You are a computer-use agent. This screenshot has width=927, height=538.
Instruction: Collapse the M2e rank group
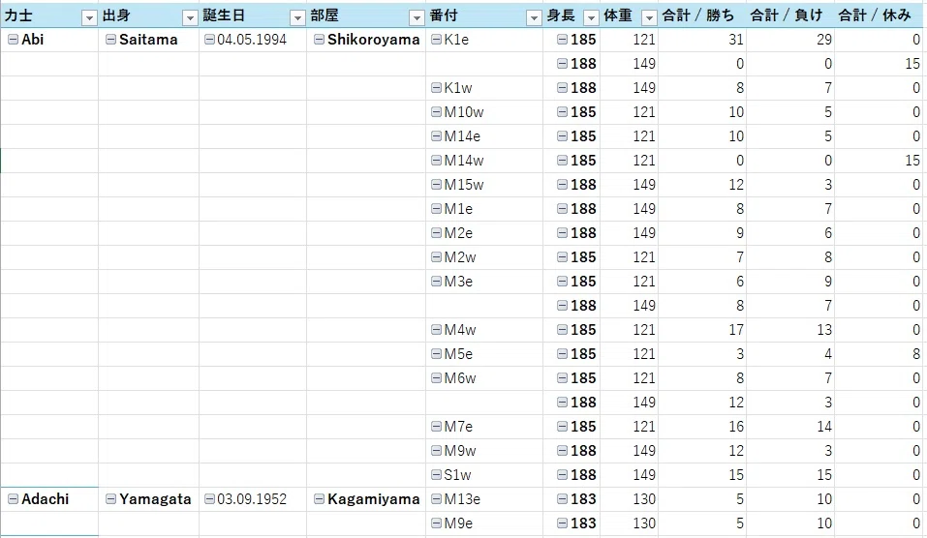[436, 233]
